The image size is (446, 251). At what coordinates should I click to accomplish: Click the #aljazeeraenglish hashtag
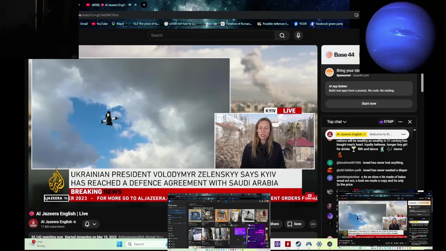coord(131,237)
